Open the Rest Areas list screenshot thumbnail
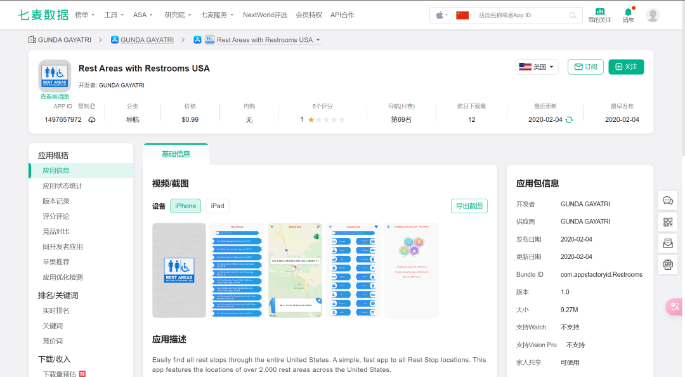Image resolution: width=685 pixels, height=377 pixels. (x=237, y=270)
